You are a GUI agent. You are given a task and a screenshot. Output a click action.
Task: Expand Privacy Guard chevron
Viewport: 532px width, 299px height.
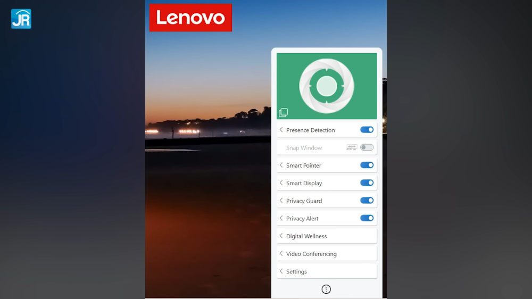[281, 200]
